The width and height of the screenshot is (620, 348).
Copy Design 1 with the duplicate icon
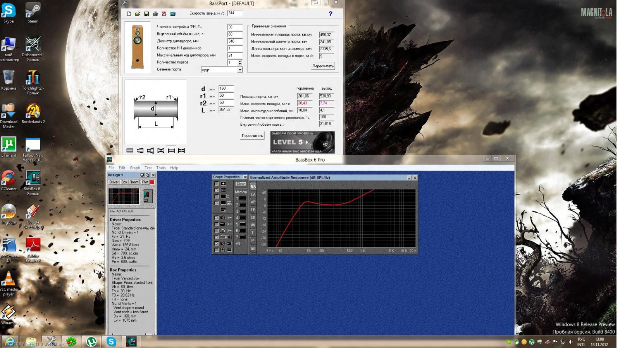pos(147,175)
